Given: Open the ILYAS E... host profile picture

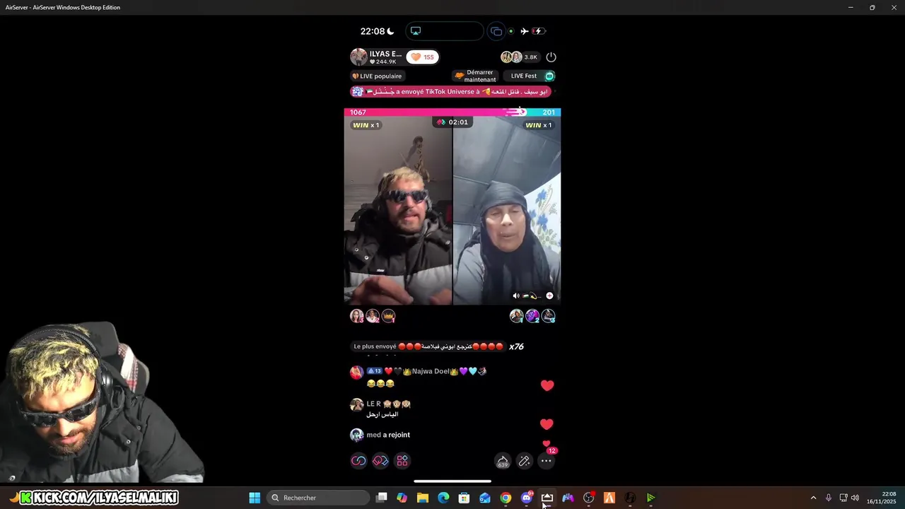Looking at the screenshot, I should click(358, 57).
